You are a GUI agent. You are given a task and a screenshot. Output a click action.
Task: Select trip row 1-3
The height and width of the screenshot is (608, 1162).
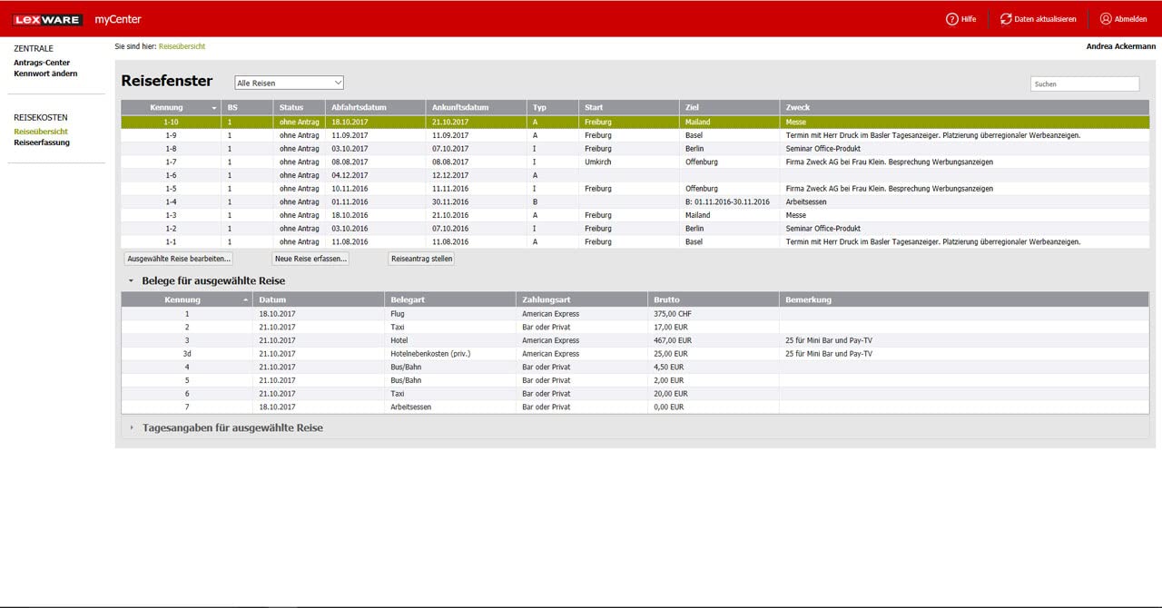[635, 215]
